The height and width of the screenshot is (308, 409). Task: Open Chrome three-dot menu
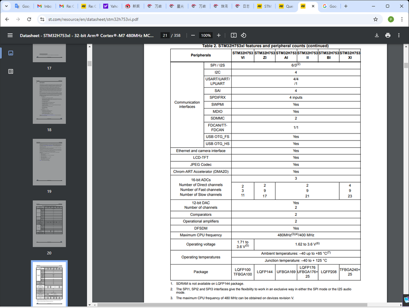(402, 19)
